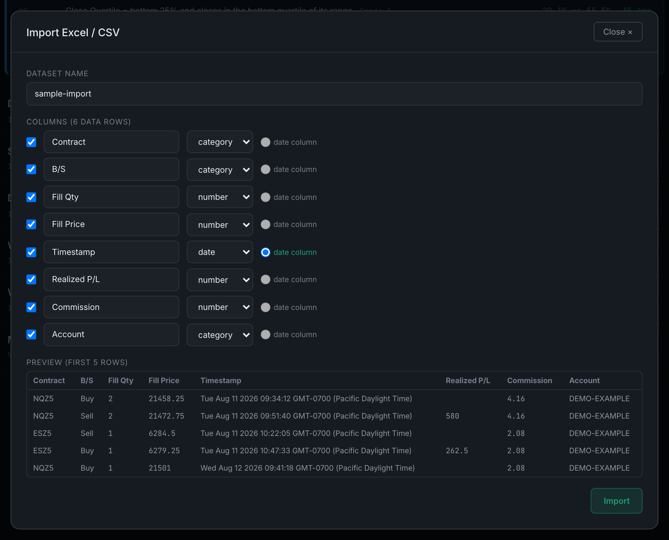Set Contract as the date column
This screenshot has height=540, width=669.
click(266, 142)
